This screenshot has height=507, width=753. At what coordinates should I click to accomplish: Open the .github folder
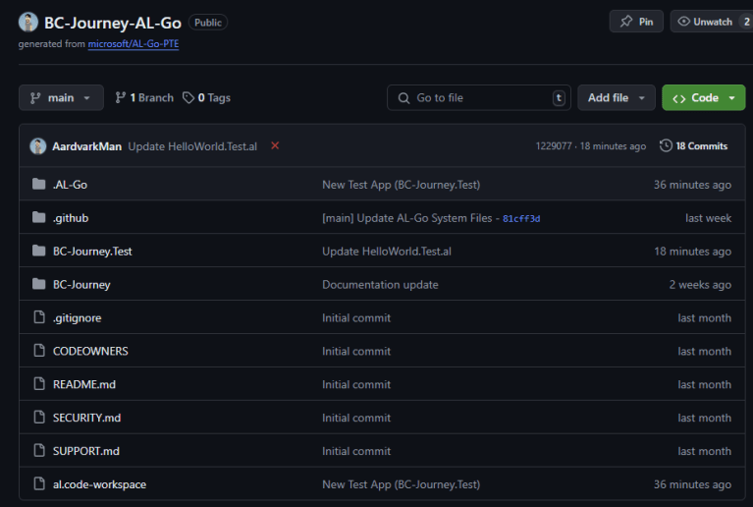click(71, 218)
